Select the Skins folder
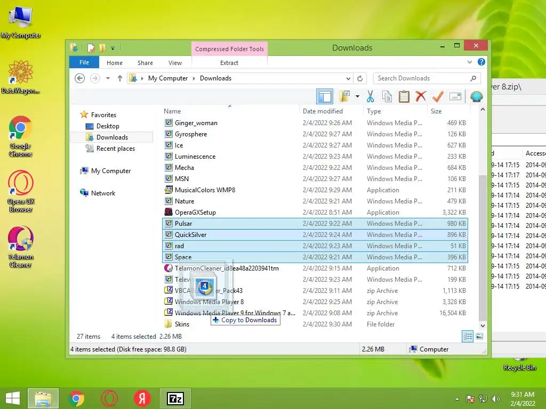The image size is (546, 409). (x=315, y=324)
